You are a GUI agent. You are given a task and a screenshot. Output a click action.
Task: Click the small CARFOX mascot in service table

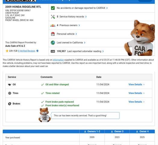(45, 115)
